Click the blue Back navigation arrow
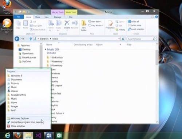The image size is (182, 139). [17, 39]
